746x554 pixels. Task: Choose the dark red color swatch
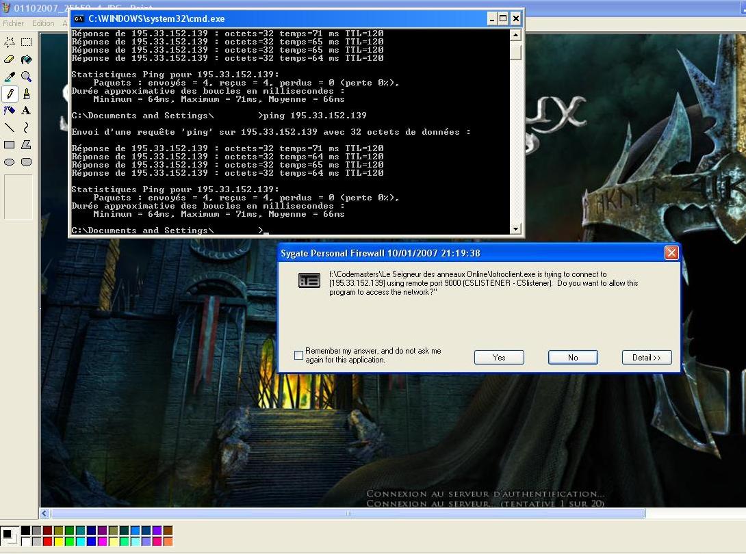pyautogui.click(x=48, y=531)
